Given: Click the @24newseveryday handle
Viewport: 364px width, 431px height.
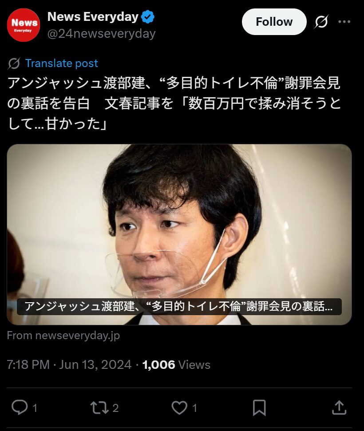Looking at the screenshot, I should coord(102,34).
